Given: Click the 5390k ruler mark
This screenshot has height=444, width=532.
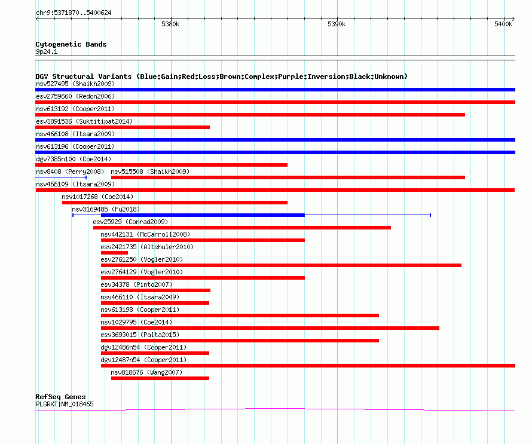Looking at the screenshot, I should tap(337, 24).
